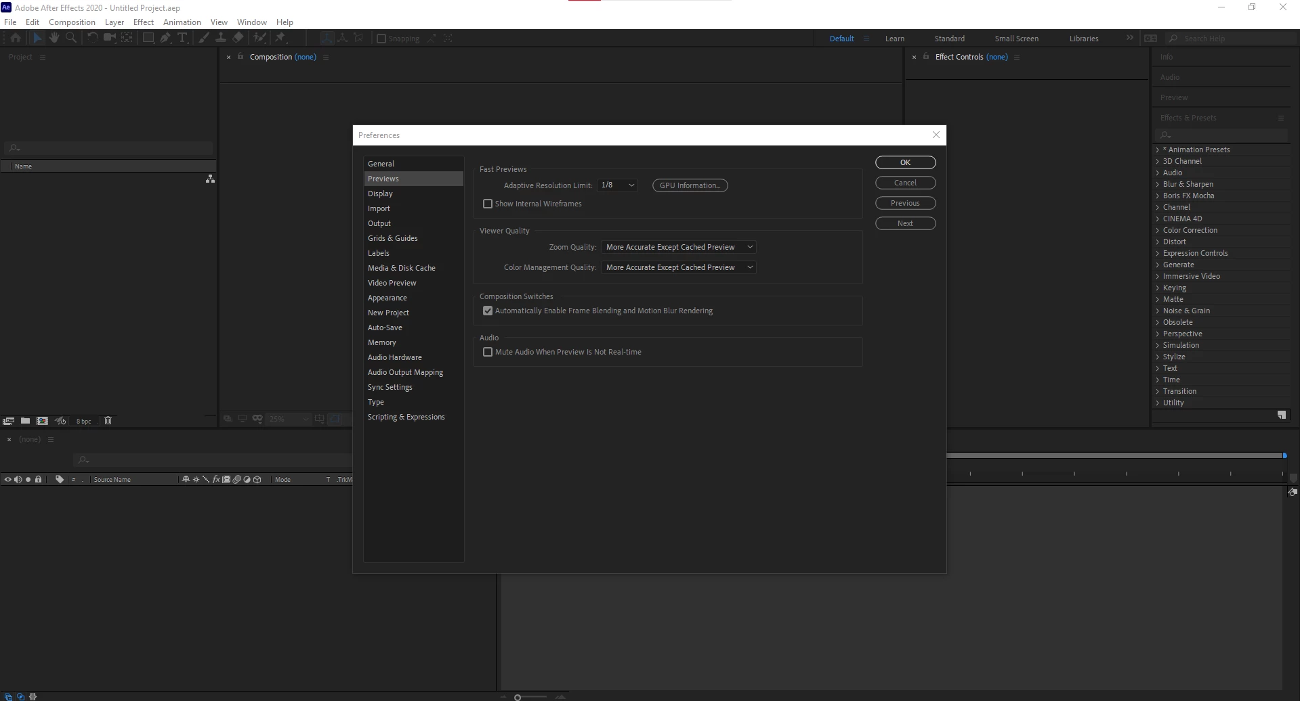Switch to the Small Screen workspace

pos(1016,39)
